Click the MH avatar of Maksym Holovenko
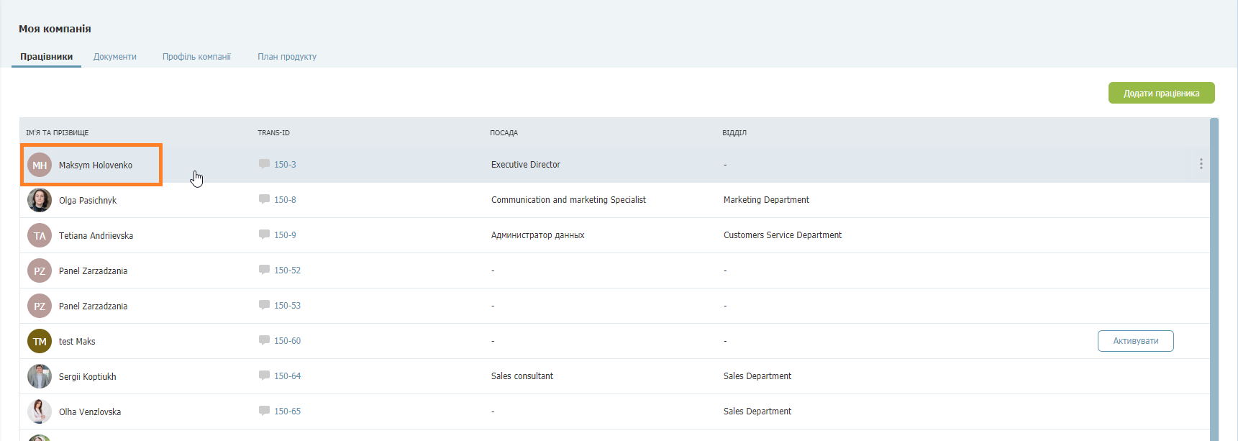 pos(40,165)
